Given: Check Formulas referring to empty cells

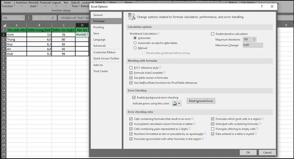Looking at the screenshot, I should 213,129.
